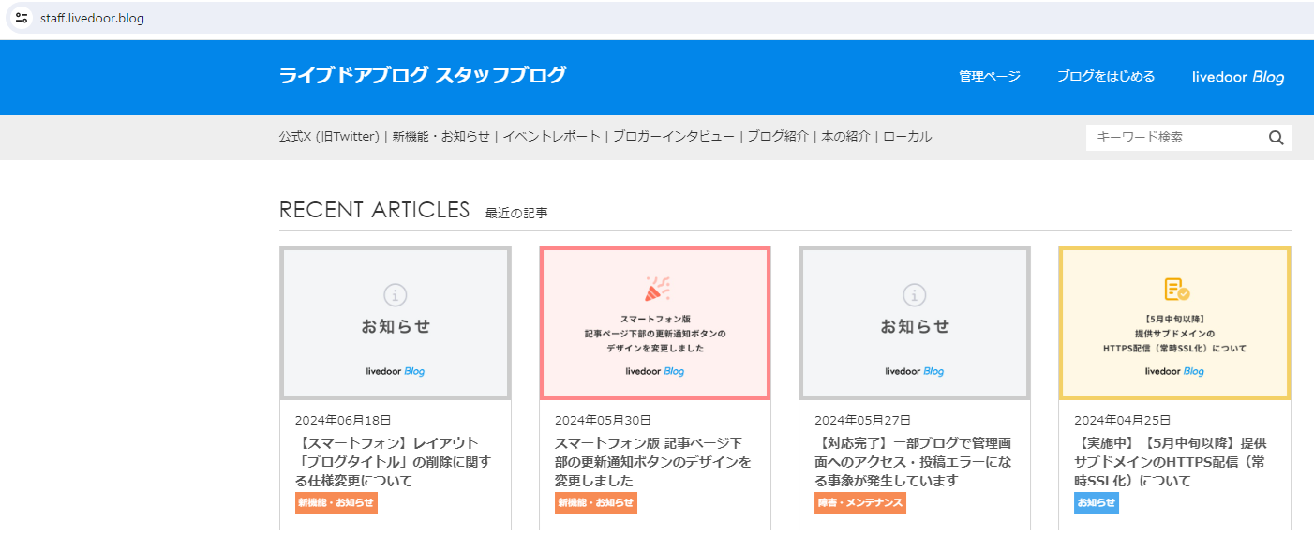Open the ブログ紹介 category
This screenshot has width=1314, height=537.
pos(778,137)
